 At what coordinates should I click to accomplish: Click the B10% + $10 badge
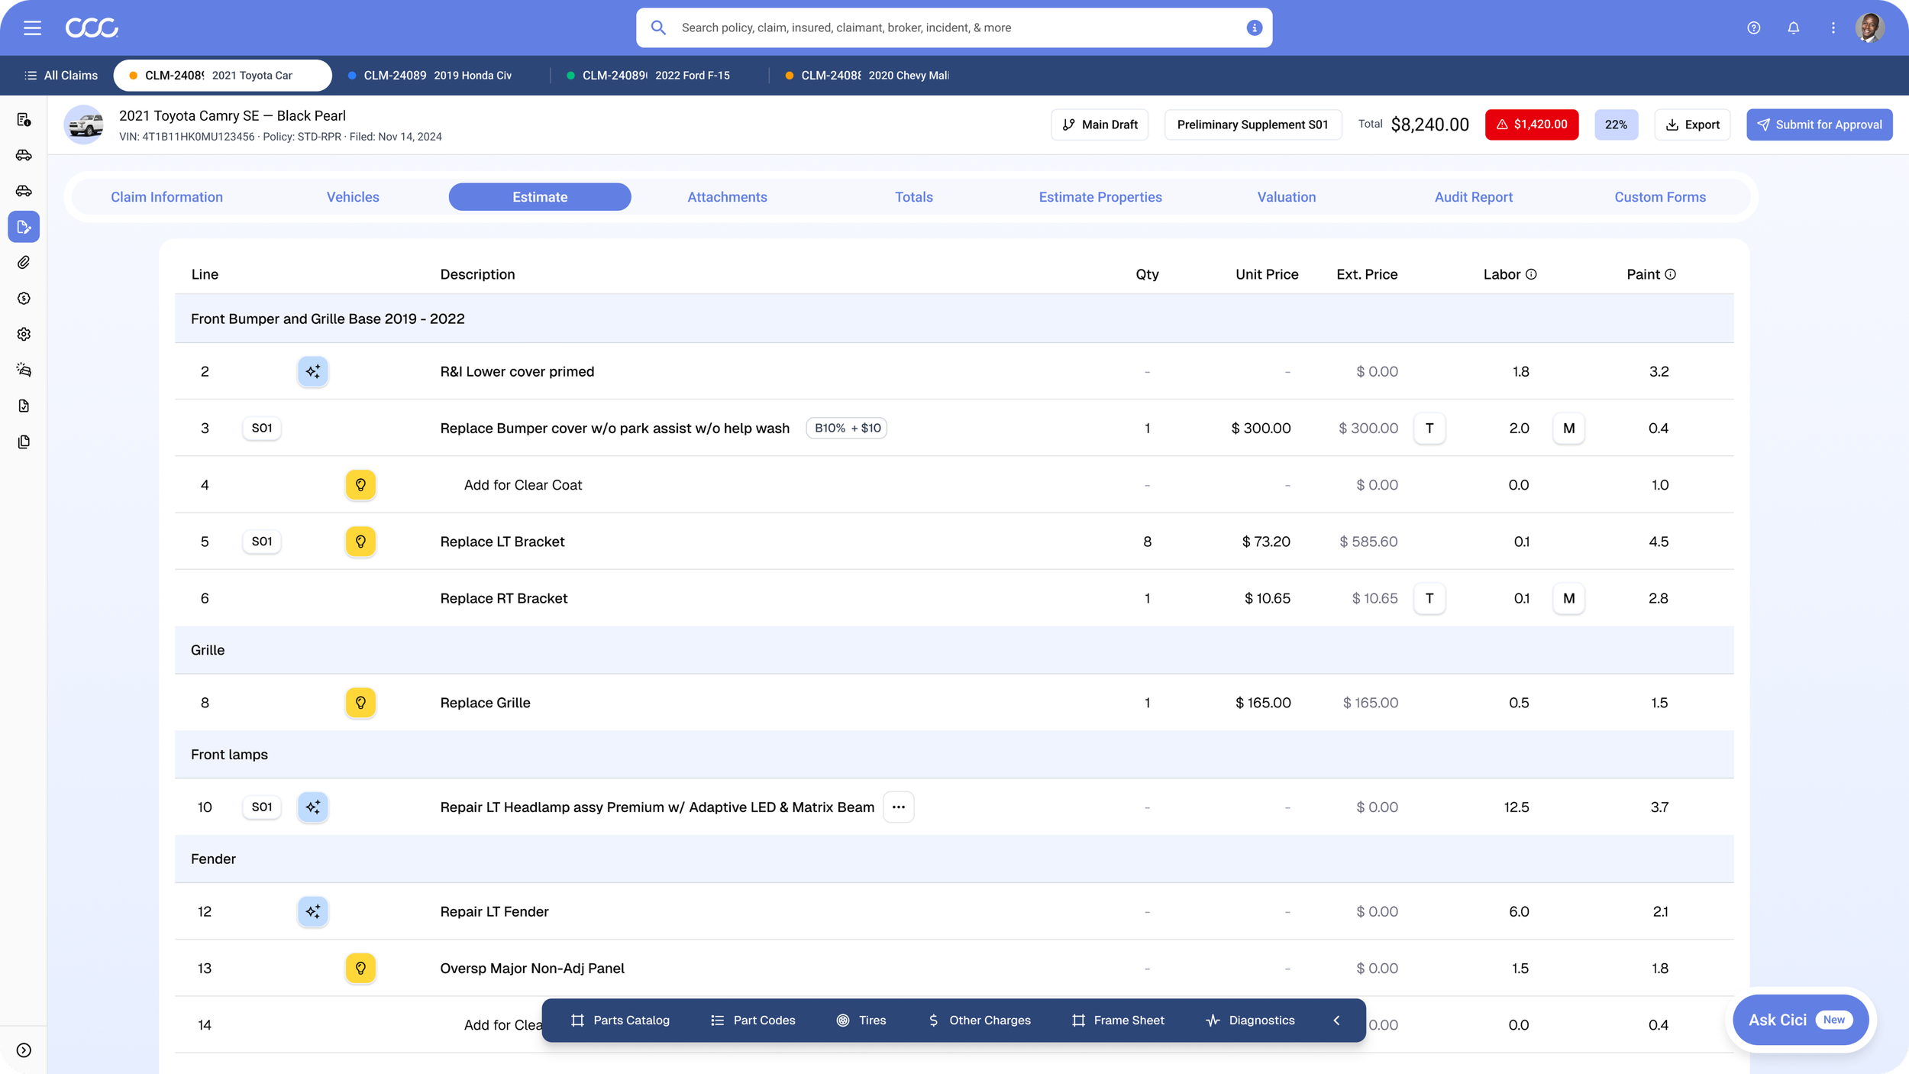[x=847, y=429]
